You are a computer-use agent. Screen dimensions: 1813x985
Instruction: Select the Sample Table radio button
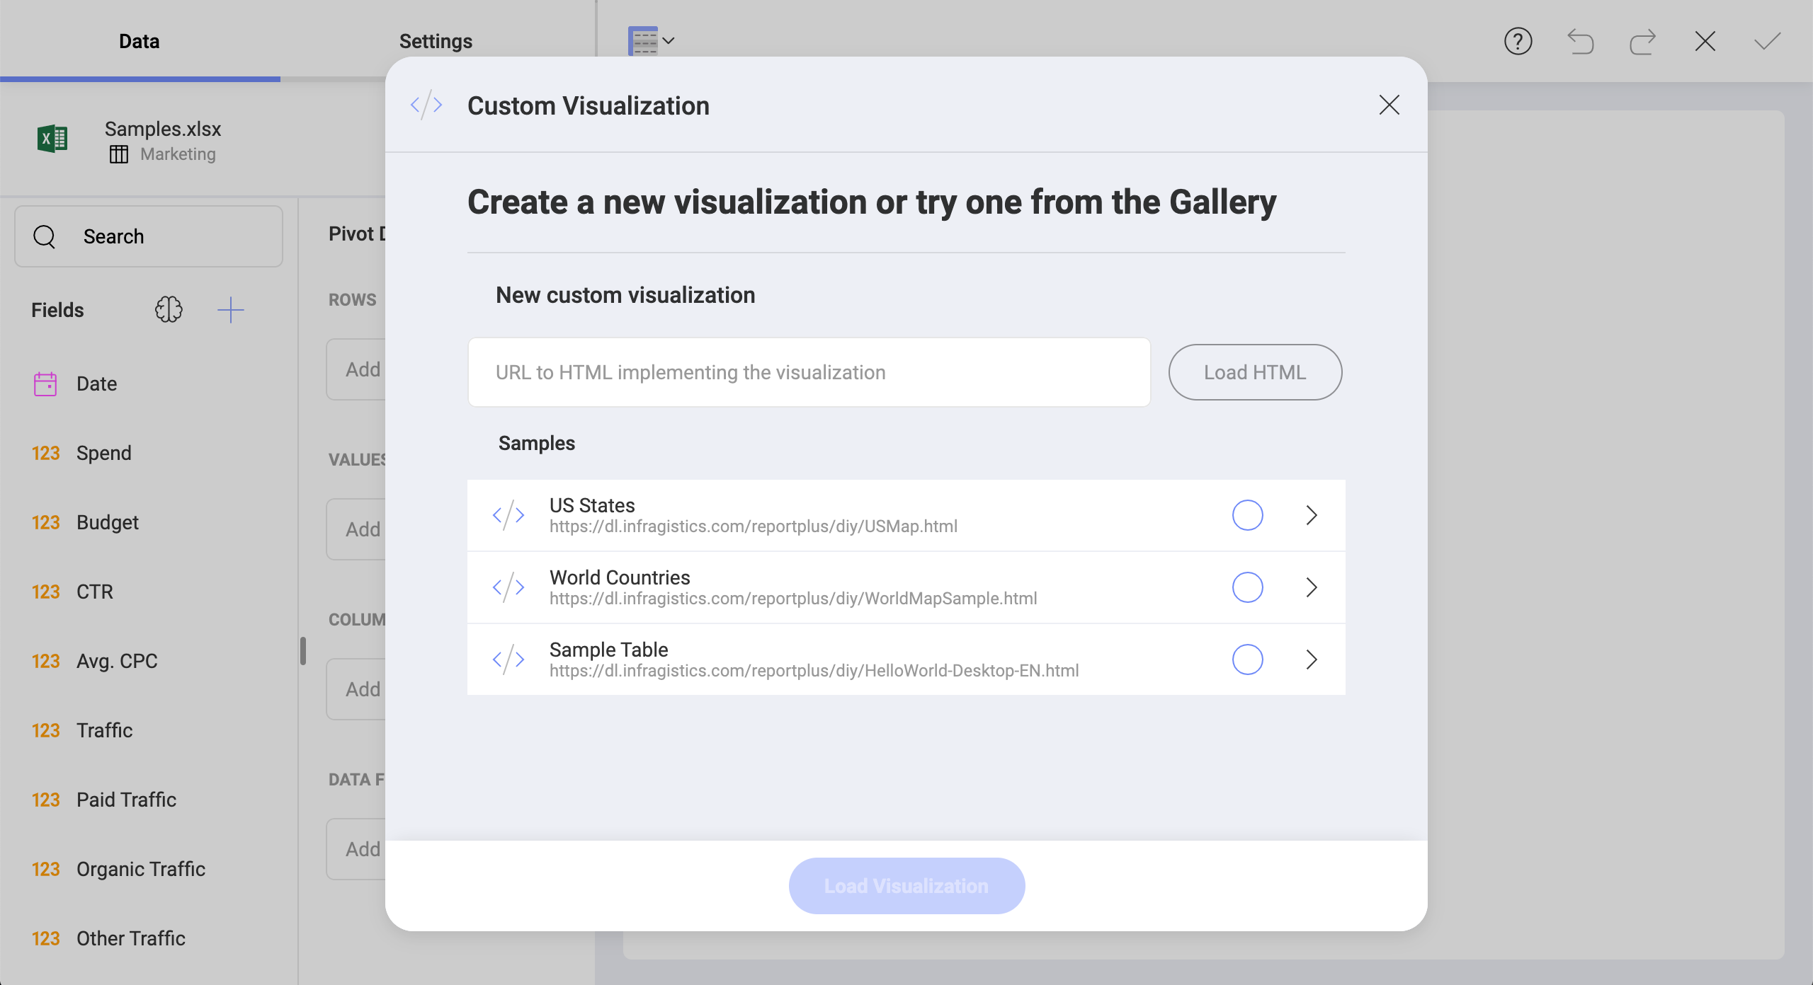coord(1247,659)
